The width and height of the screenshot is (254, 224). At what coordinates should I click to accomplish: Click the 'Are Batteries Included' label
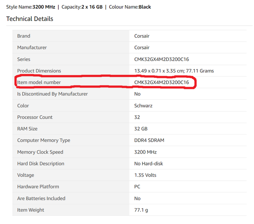coord(41,199)
